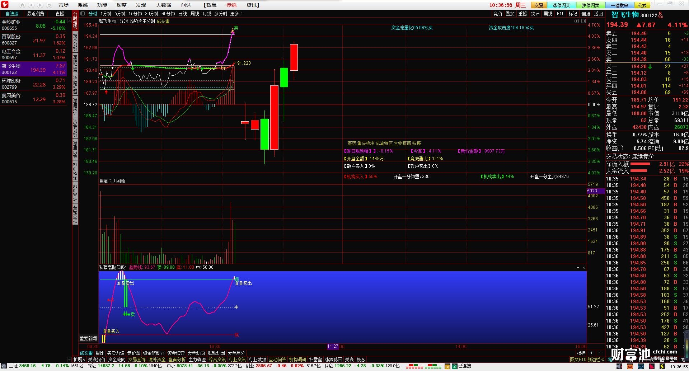Open the 功能 menu
Image resolution: width=689 pixels, height=371 pixels.
(x=102, y=5)
